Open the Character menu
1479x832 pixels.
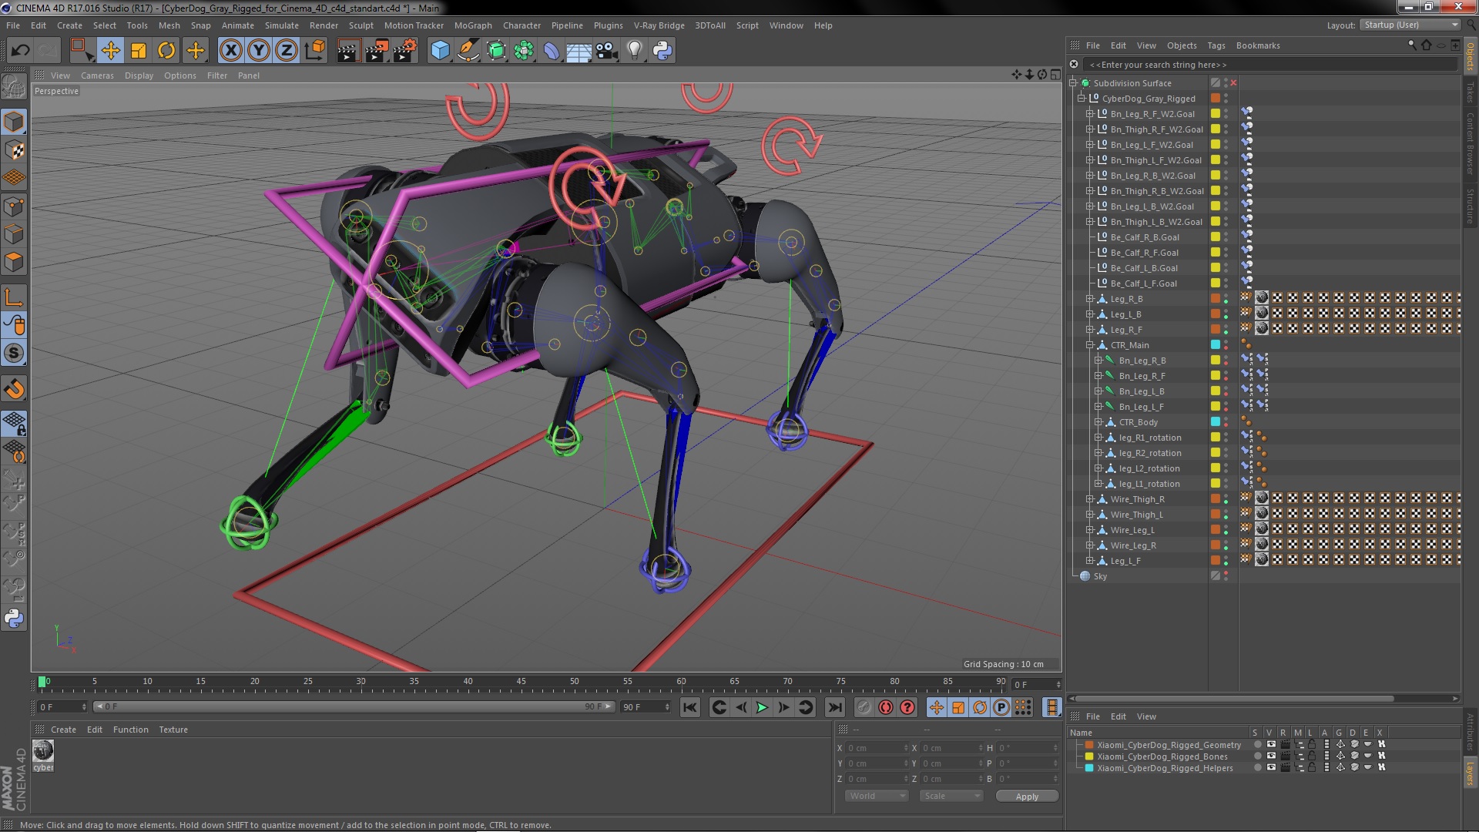pyautogui.click(x=522, y=25)
